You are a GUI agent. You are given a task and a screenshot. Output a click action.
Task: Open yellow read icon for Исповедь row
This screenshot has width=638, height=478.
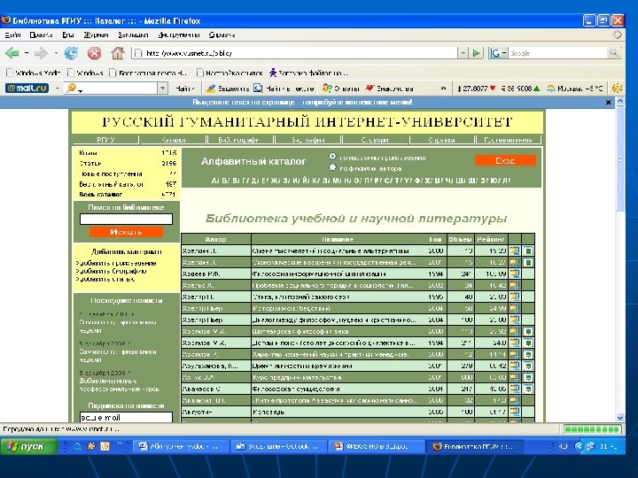click(x=514, y=412)
